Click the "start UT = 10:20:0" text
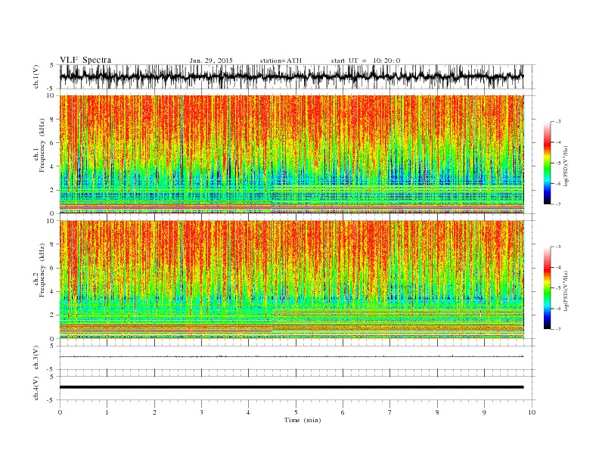The width and height of the screenshot is (599, 463). coord(365,61)
